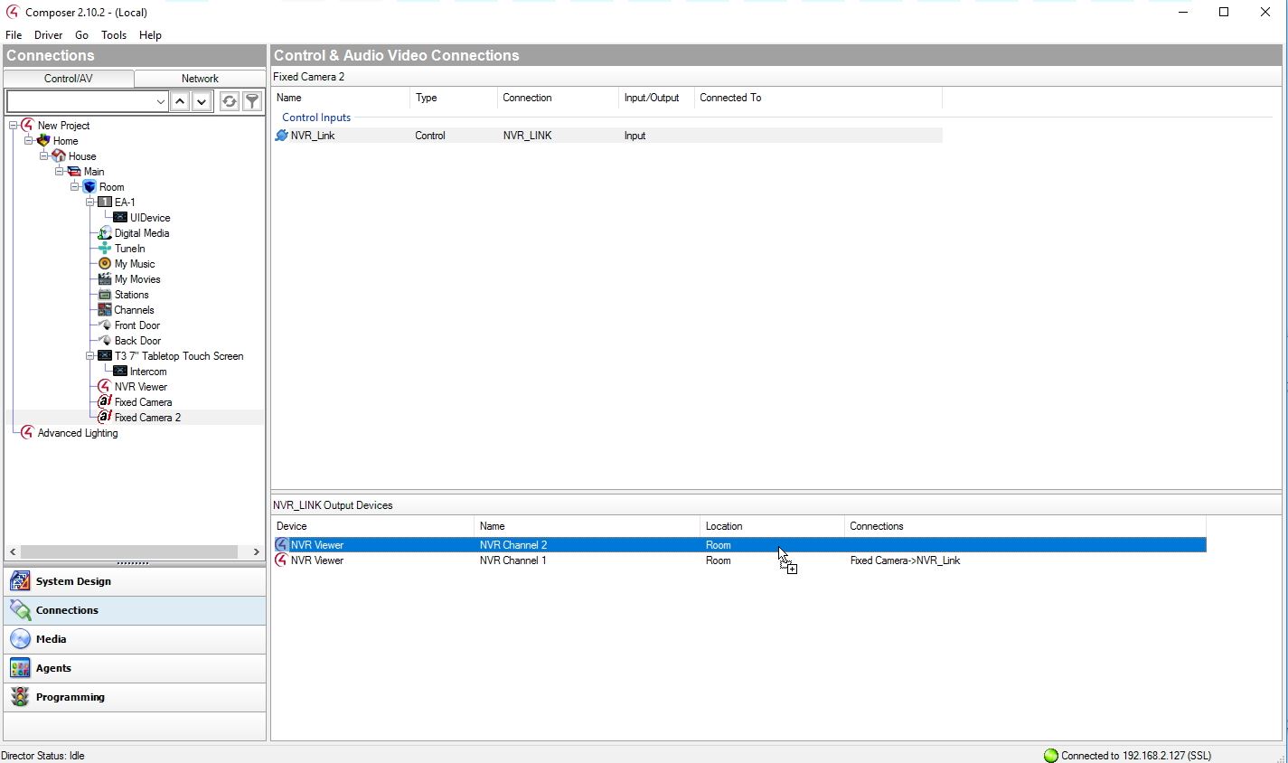Select the Room icon in tree
This screenshot has height=763, width=1288.
point(89,187)
